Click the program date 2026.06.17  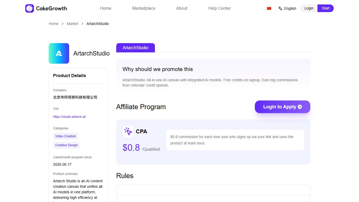62,164
